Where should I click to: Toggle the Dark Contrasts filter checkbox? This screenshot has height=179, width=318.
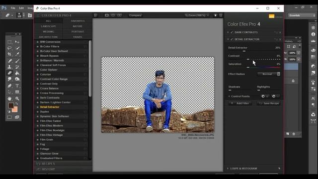[232, 32]
